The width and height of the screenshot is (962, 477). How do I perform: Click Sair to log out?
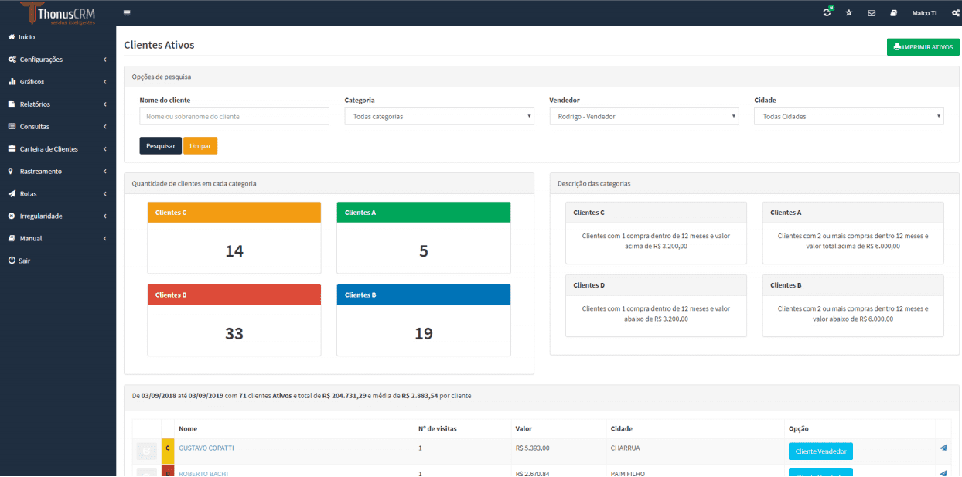[25, 261]
